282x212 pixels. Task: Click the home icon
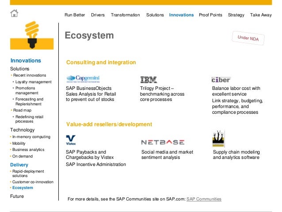[14, 13]
